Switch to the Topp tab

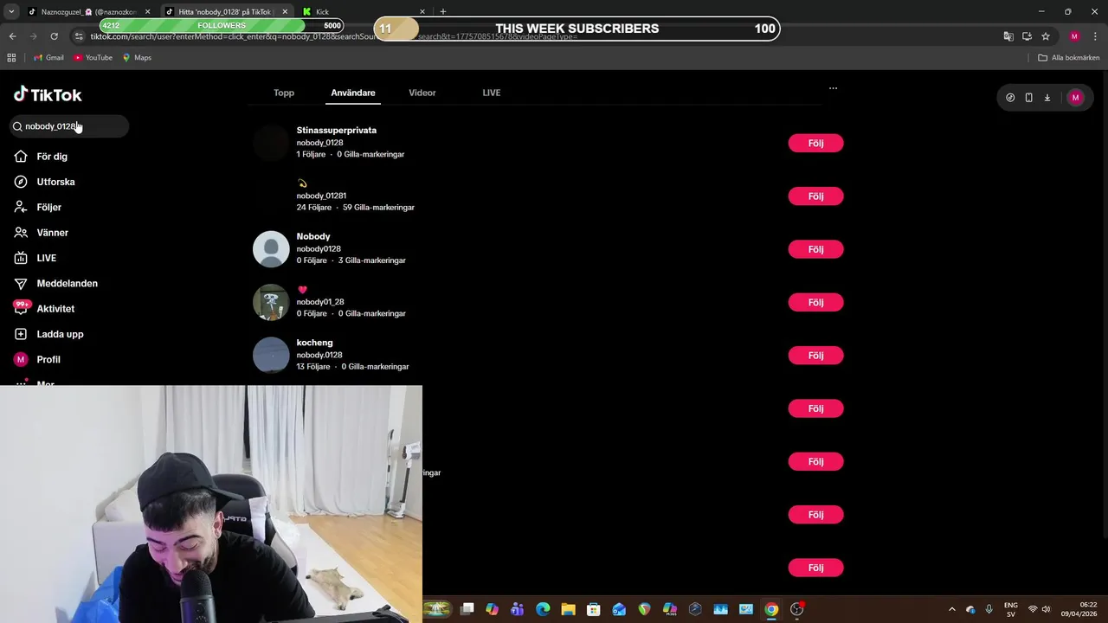[x=284, y=93]
